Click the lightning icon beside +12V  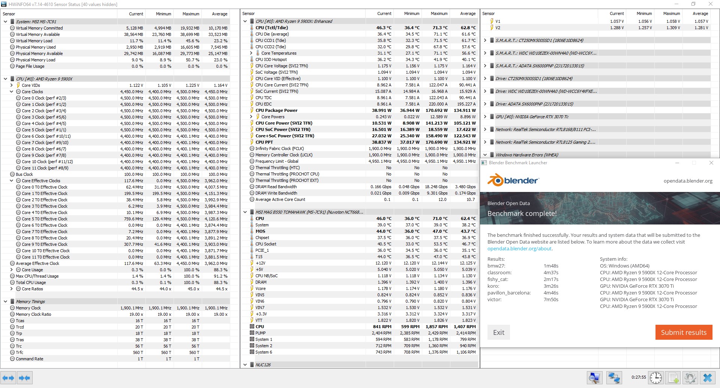coord(252,263)
